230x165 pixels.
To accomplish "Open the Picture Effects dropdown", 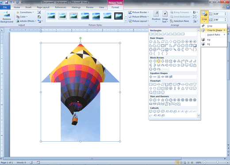I will (138, 17).
